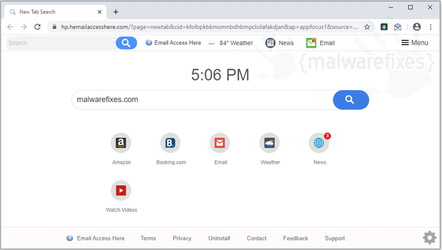The image size is (442, 250).
Task: Minimize the browser window
Action: tap(391, 8)
